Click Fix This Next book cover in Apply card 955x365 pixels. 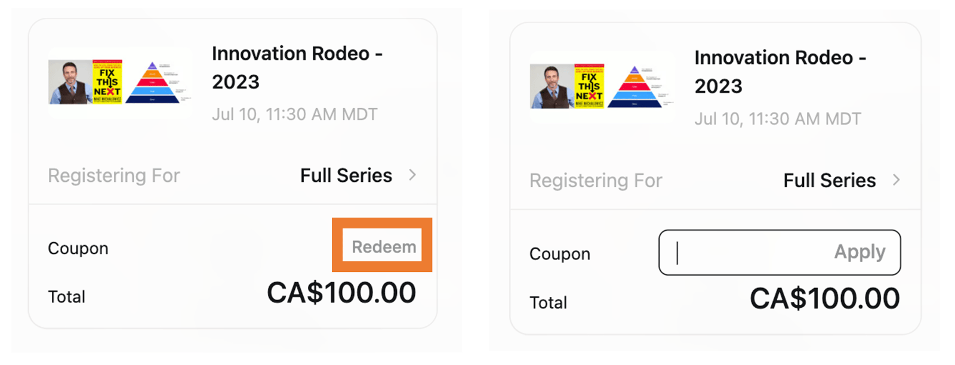pos(589,86)
